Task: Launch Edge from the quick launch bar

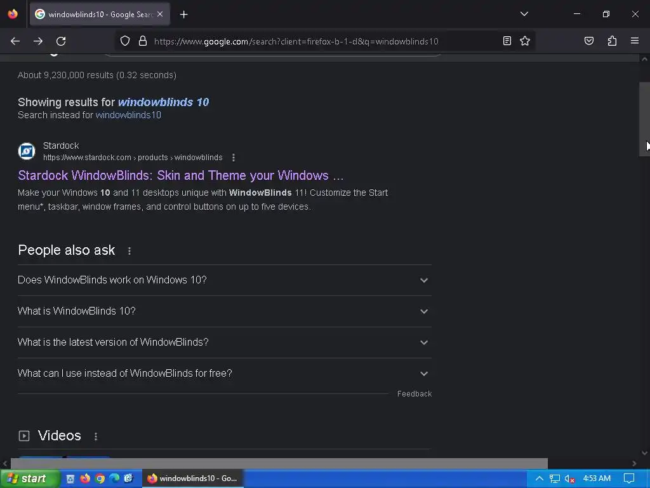Action: point(114,478)
